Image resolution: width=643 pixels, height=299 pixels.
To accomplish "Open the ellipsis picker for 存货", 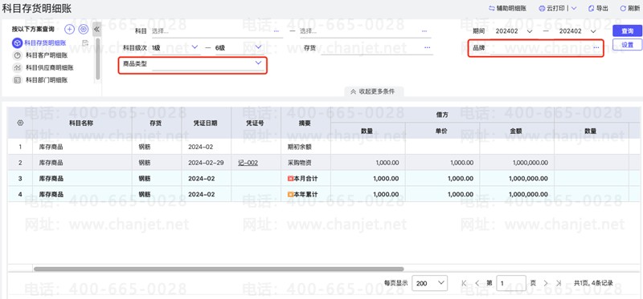I will 428,48.
